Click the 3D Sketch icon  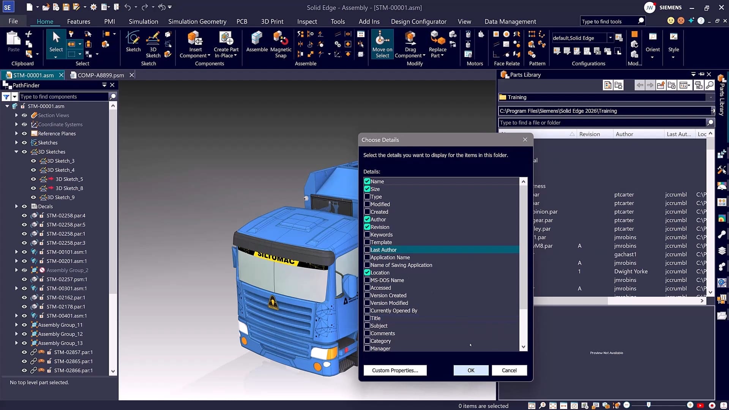pos(153,38)
